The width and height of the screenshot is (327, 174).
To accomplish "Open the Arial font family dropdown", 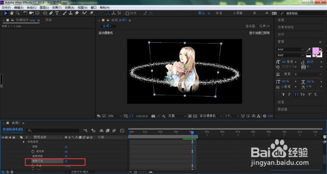I will coord(291,49).
